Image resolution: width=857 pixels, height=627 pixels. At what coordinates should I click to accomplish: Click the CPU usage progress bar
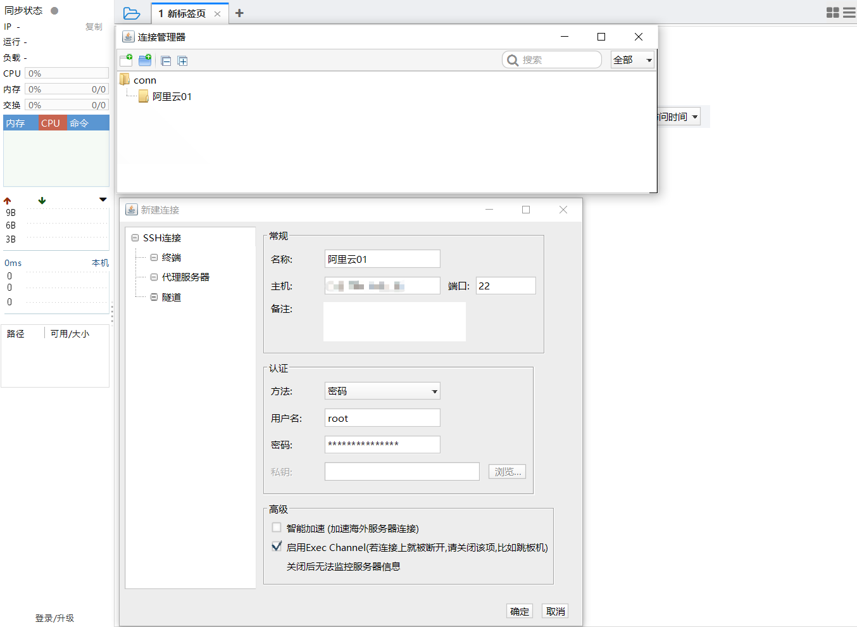tap(66, 73)
